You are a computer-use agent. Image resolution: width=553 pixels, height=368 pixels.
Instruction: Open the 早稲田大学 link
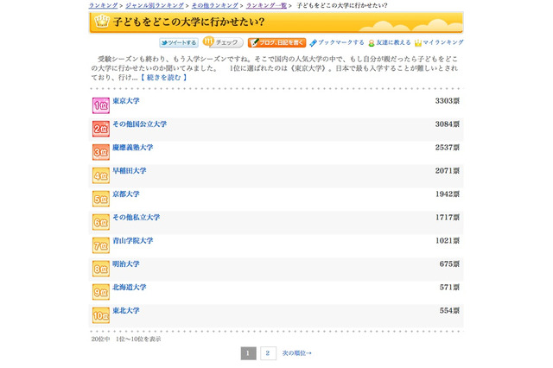pos(130,170)
